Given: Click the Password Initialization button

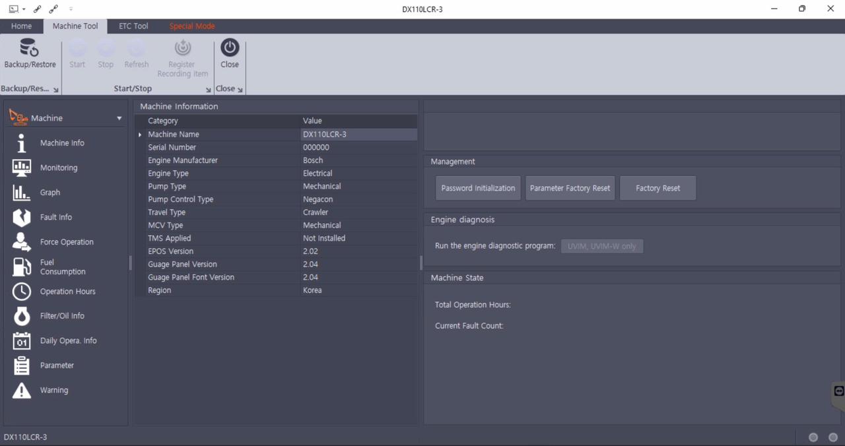Looking at the screenshot, I should tap(478, 188).
